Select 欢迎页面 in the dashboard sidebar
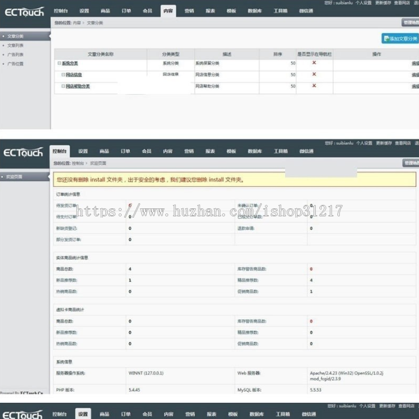 point(14,177)
